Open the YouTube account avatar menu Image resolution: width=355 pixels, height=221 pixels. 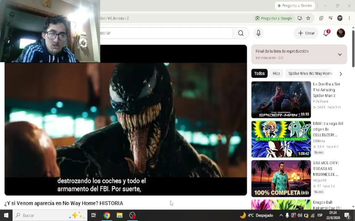[341, 33]
